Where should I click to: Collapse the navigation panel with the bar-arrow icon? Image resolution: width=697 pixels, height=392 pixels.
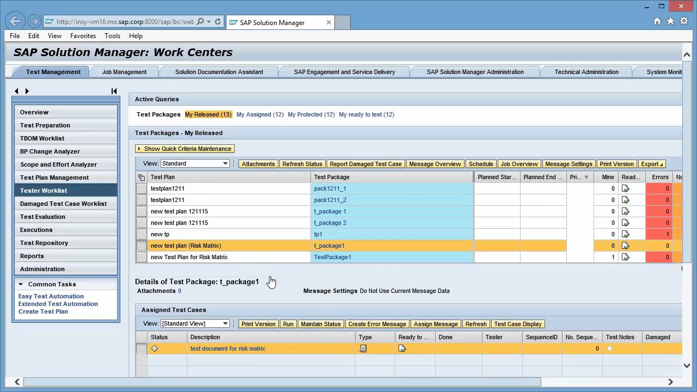point(114,91)
